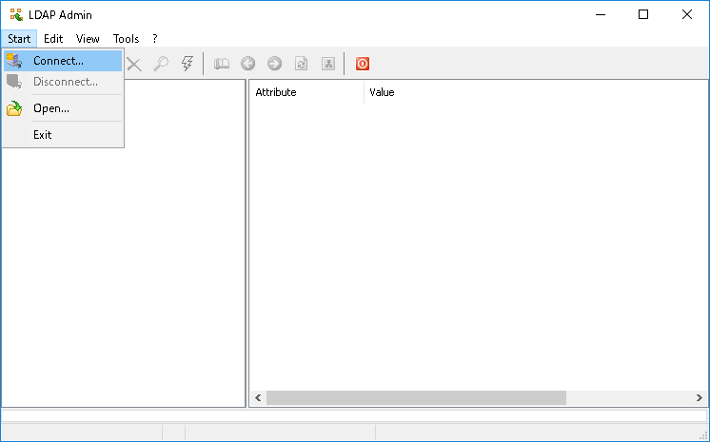Screen dimensions: 710x442
Task: Maximize the LDAP Admin window
Action: pos(643,15)
